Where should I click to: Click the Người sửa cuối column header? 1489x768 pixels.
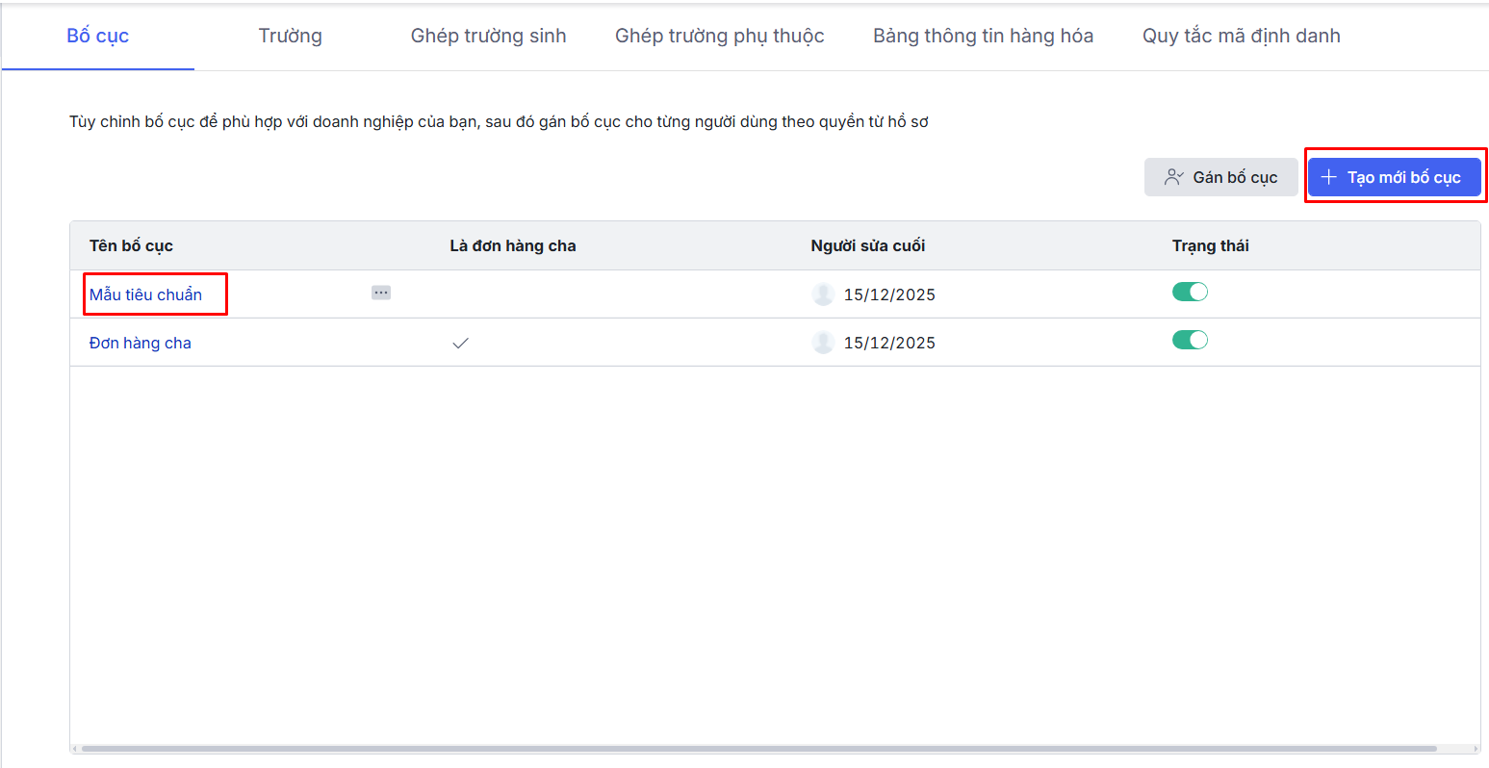click(867, 245)
